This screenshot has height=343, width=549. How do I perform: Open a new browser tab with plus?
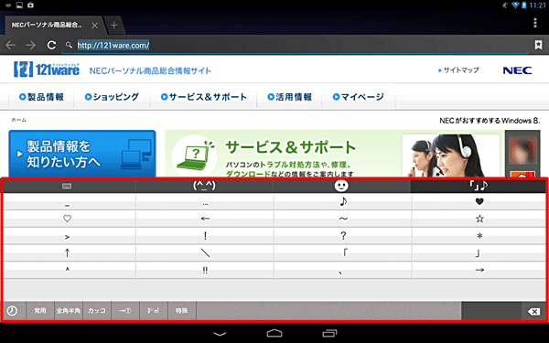(x=114, y=26)
